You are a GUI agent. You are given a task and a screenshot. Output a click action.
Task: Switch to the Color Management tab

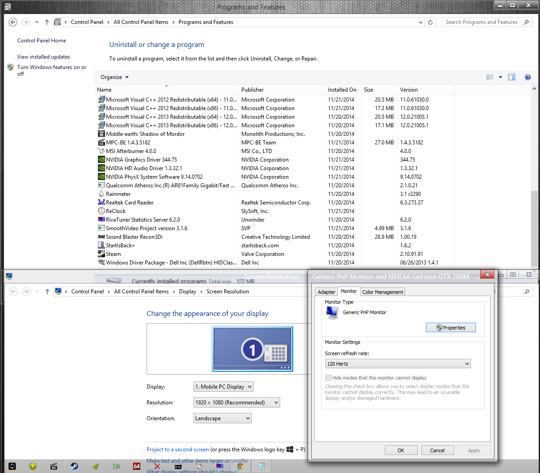pos(383,292)
